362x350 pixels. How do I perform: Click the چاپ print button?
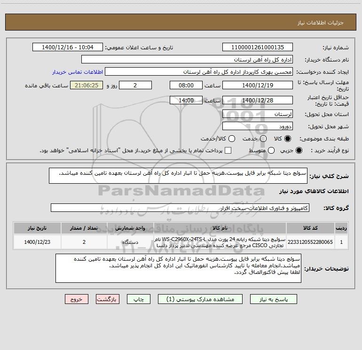click(x=139, y=299)
